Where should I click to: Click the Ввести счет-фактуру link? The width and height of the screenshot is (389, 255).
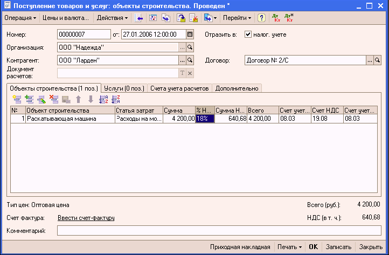tap(86, 218)
